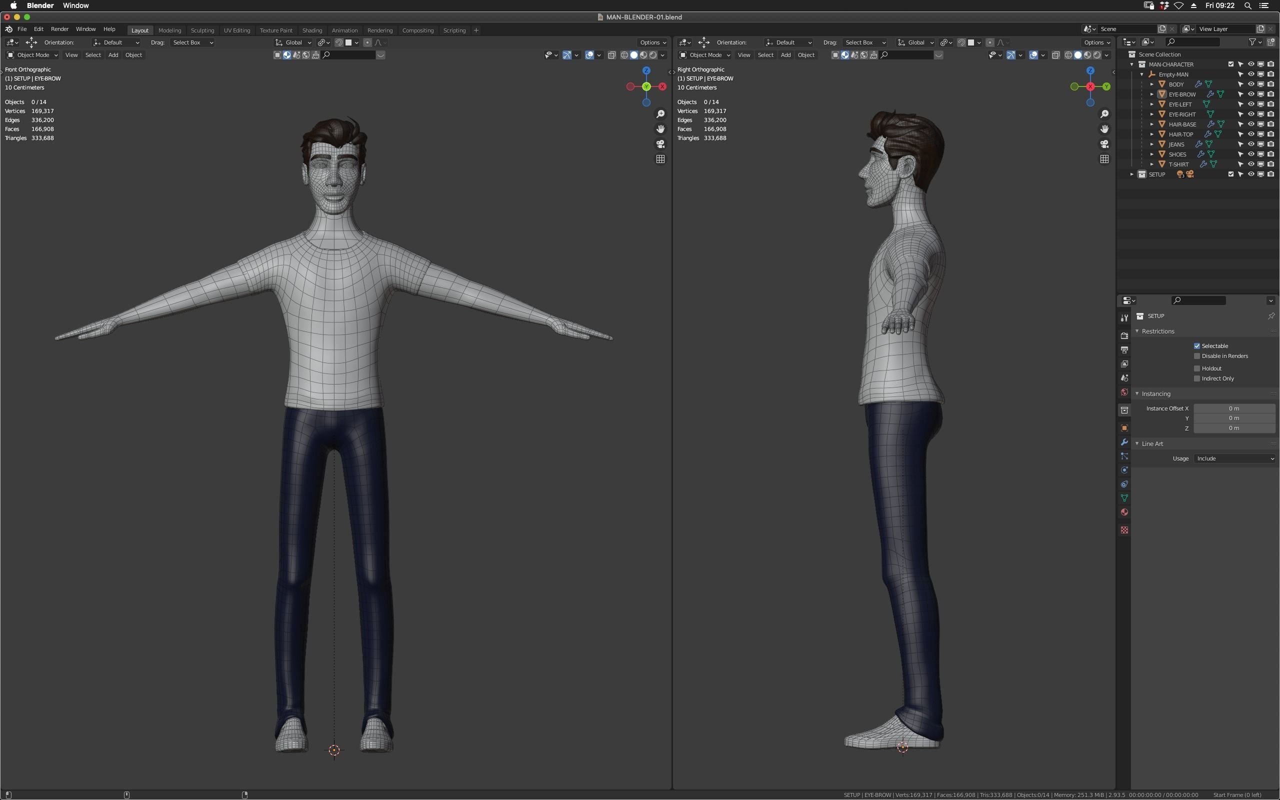Click the pin icon next to SETUP

pyautogui.click(x=1270, y=316)
